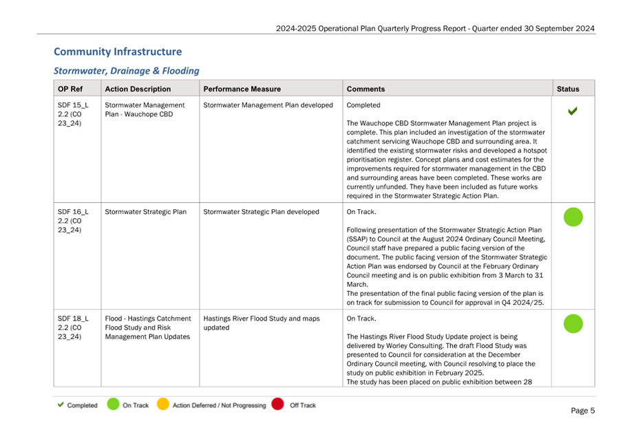The image size is (625, 441).
Task: Click 'Stormwater Strategic Plan developed' measure
Action: click(261, 212)
